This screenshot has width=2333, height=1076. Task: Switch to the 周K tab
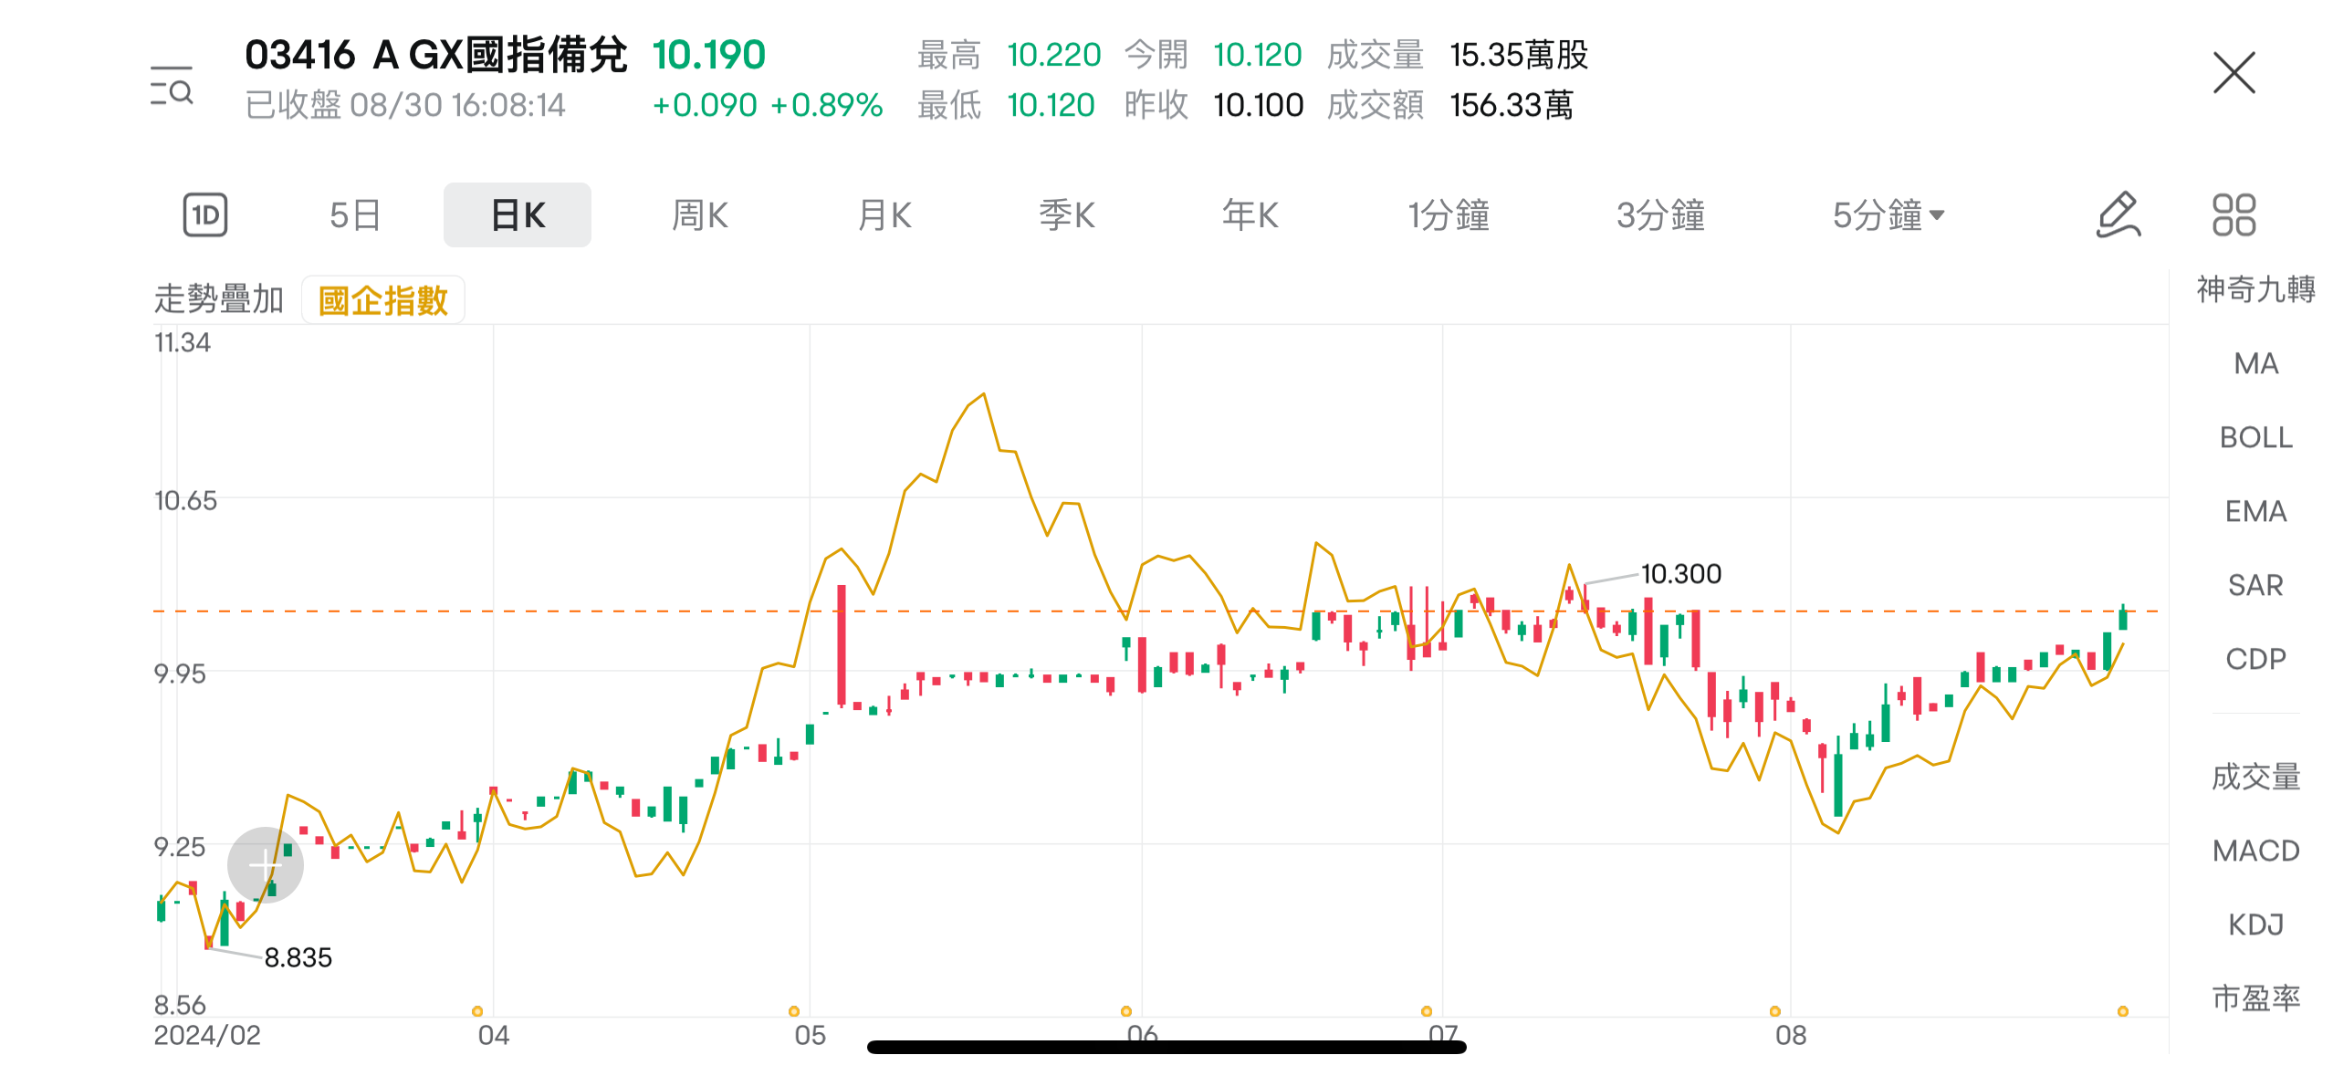700,215
